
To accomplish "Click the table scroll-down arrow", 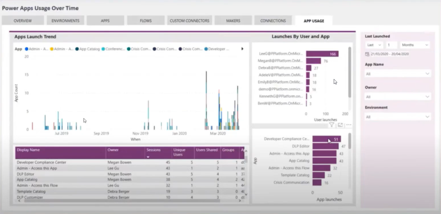I will click(x=246, y=194).
